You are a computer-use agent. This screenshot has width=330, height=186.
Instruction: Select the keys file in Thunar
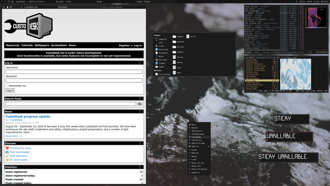(177, 67)
